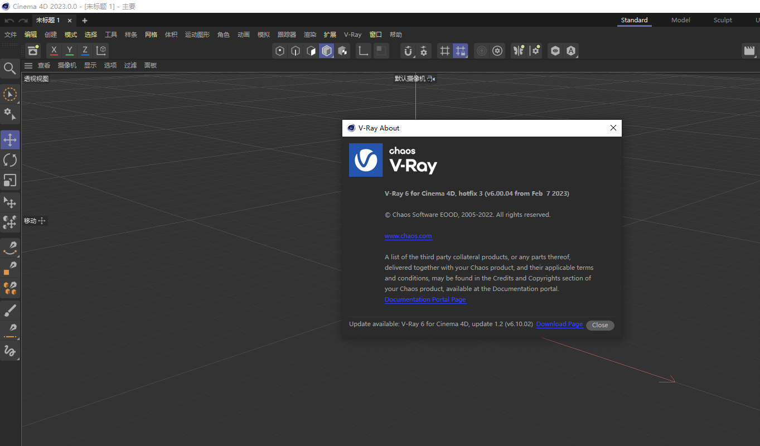760x446 pixels.
Task: Click the Download Page link
Action: 559,324
